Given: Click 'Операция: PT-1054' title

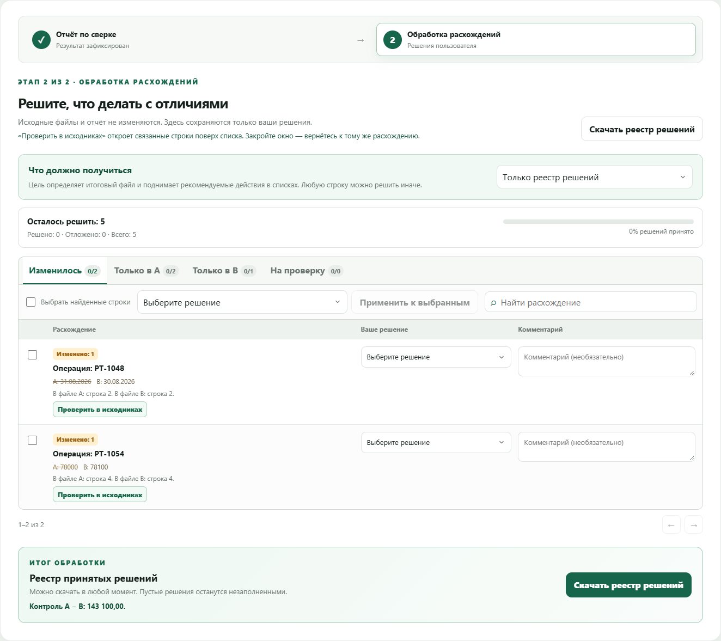Looking at the screenshot, I should (88, 454).
